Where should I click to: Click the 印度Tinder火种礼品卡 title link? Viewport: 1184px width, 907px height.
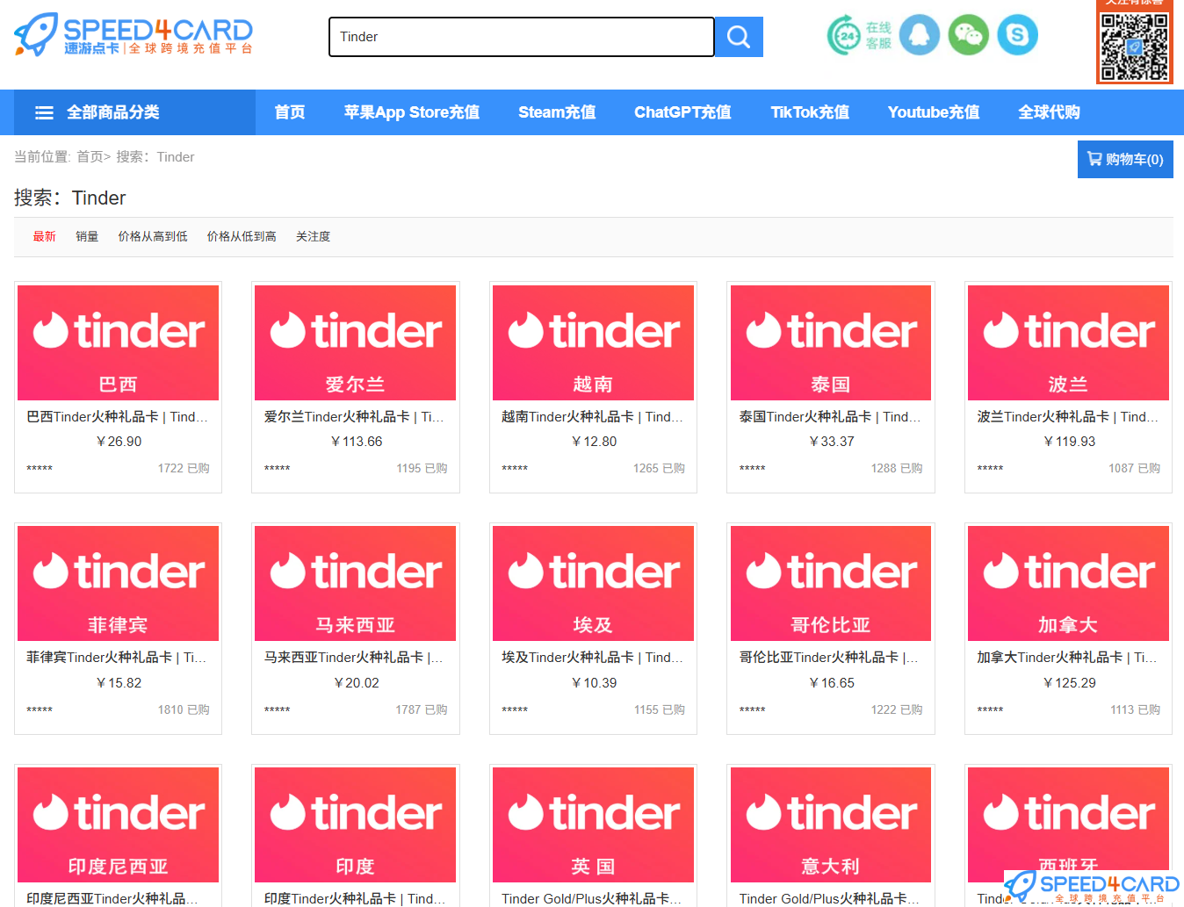(355, 898)
